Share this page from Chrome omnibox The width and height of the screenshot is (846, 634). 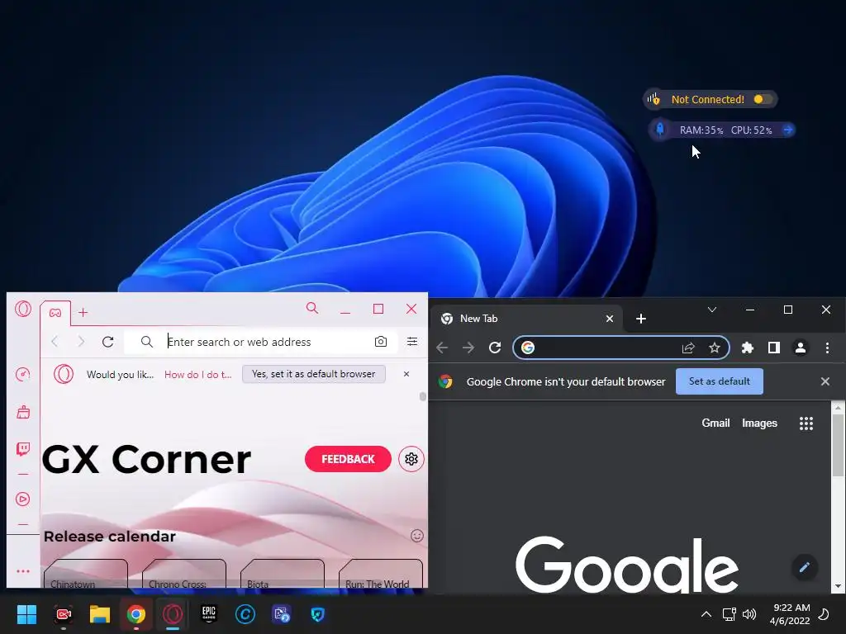(x=688, y=348)
